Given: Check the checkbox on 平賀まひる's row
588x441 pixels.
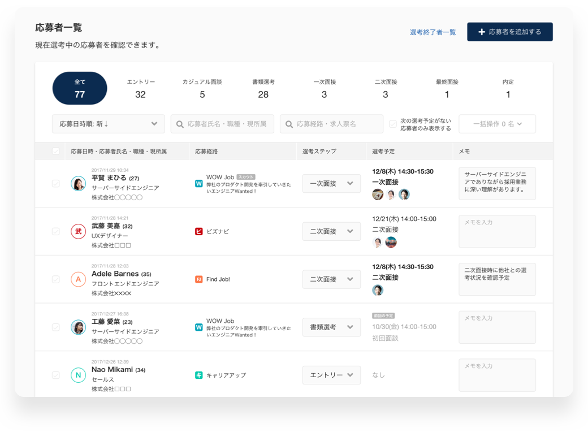Looking at the screenshot, I should 55,183.
